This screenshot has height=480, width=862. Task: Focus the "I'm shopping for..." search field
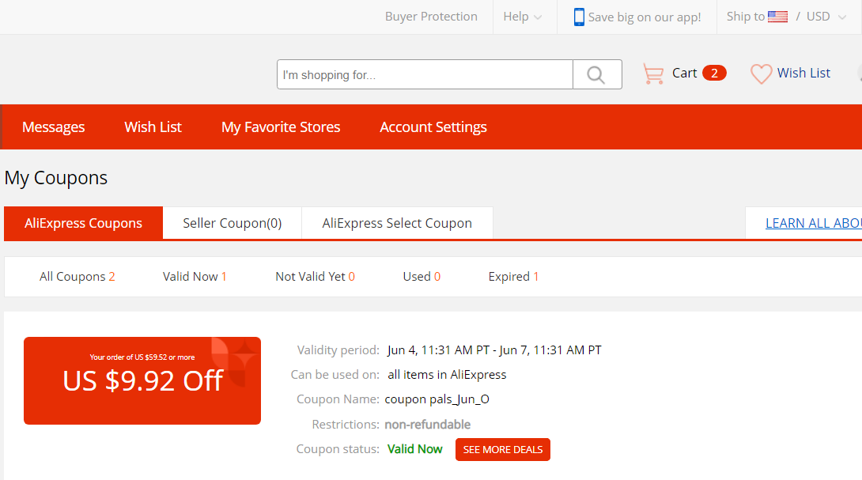(425, 74)
